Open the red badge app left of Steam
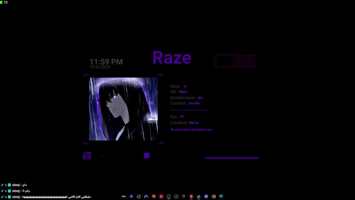 coord(191,196)
